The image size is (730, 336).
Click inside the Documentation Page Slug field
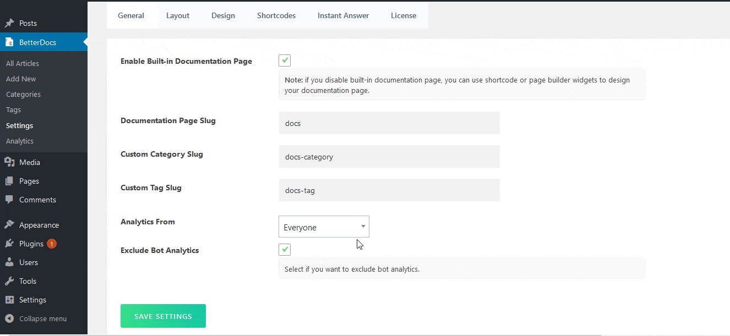[x=389, y=123]
